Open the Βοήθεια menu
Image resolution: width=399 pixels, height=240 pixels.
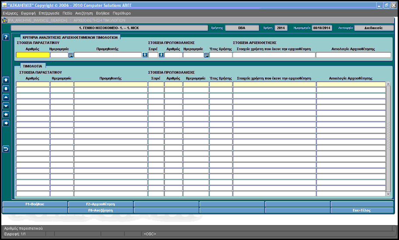tap(103, 13)
